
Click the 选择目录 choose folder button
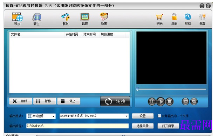pos(143,126)
